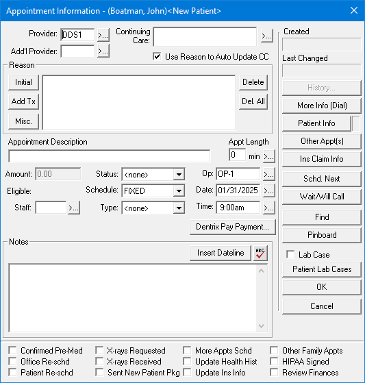Viewport: 365px width, 383px height.
Task: Open the Operatory browse button next to OP-1
Action: pyautogui.click(x=269, y=174)
